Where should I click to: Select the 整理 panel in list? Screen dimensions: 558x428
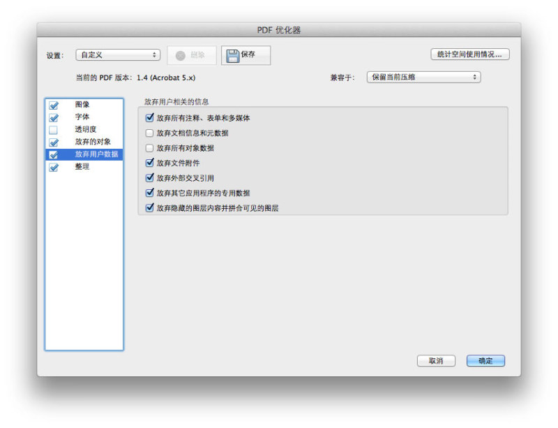coord(82,167)
